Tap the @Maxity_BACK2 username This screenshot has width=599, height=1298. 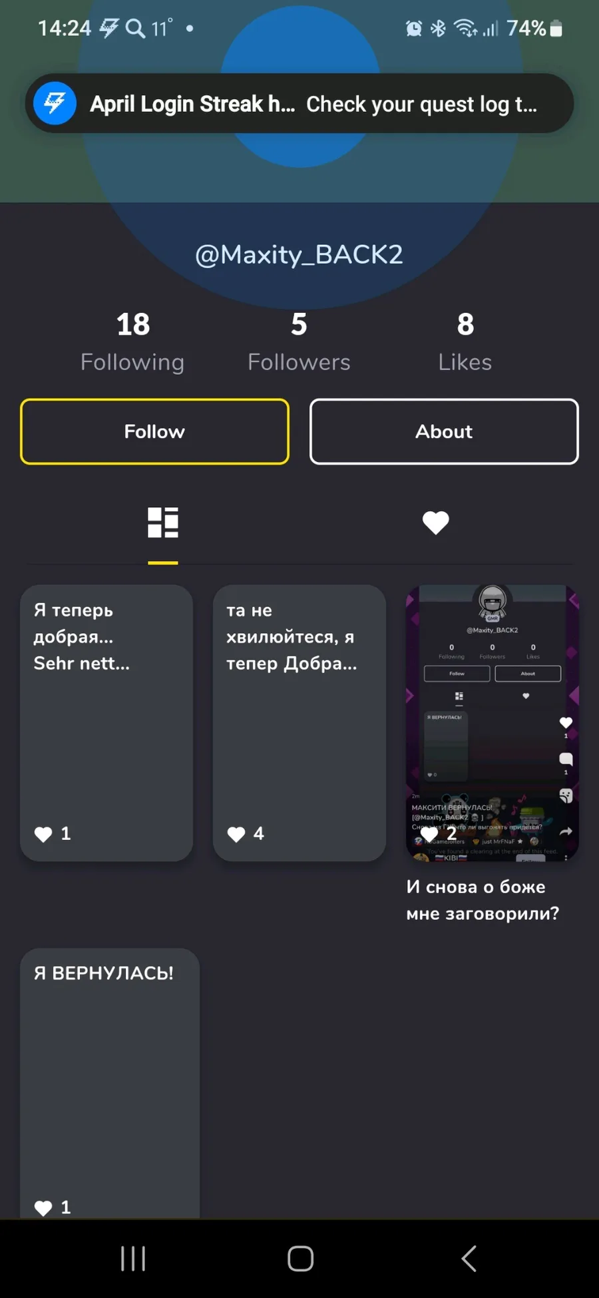299,255
